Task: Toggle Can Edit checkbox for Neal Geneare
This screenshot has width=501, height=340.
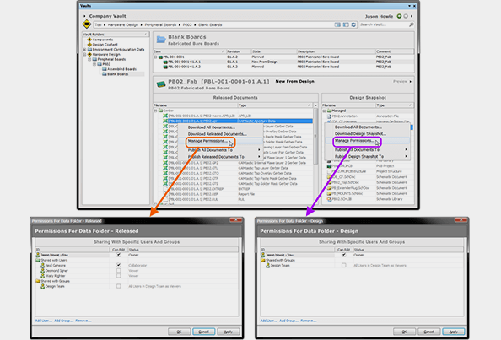Action: tap(119, 265)
